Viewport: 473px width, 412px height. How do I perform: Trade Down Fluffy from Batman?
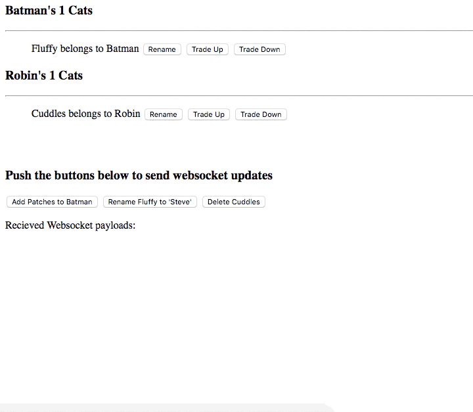coord(259,49)
